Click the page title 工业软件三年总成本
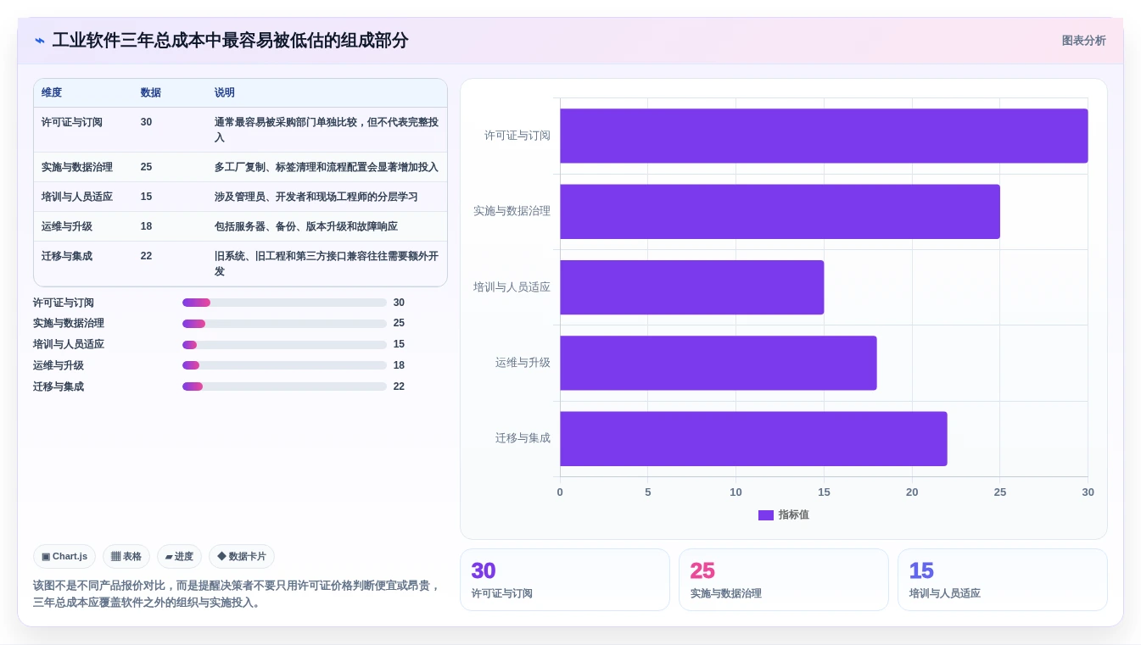The image size is (1141, 645). 230,41
